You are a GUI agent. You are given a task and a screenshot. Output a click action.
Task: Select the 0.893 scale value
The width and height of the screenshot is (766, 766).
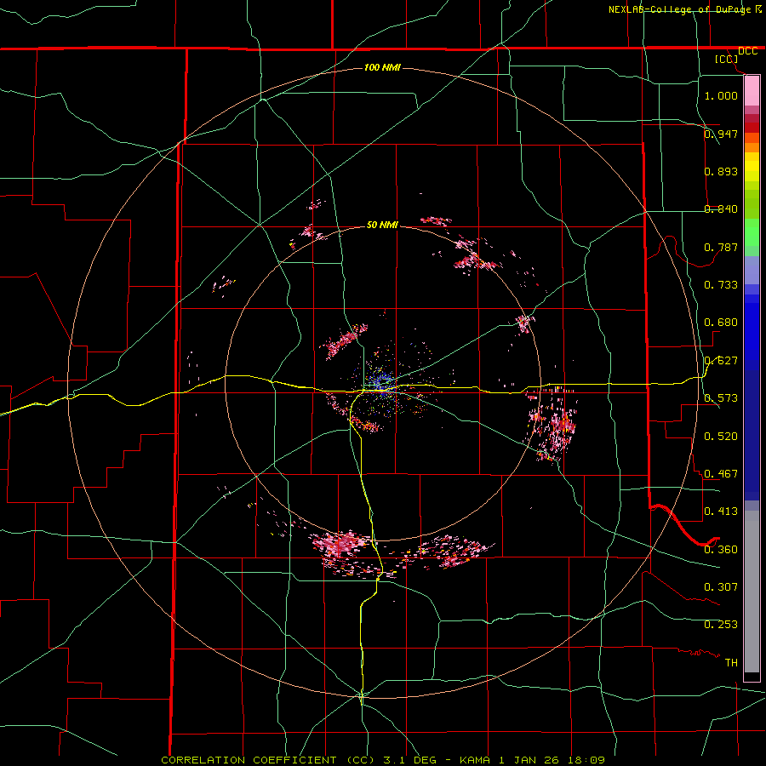721,171
